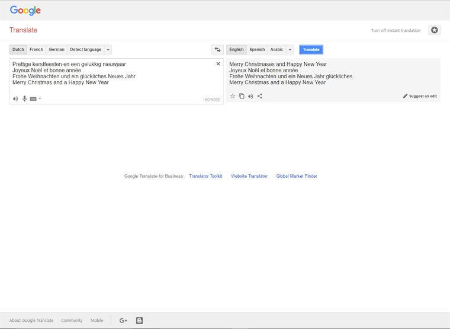Click the Google logo

pos(25,10)
